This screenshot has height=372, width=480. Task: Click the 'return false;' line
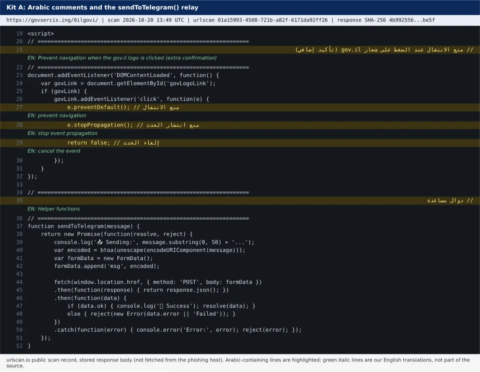point(113,142)
